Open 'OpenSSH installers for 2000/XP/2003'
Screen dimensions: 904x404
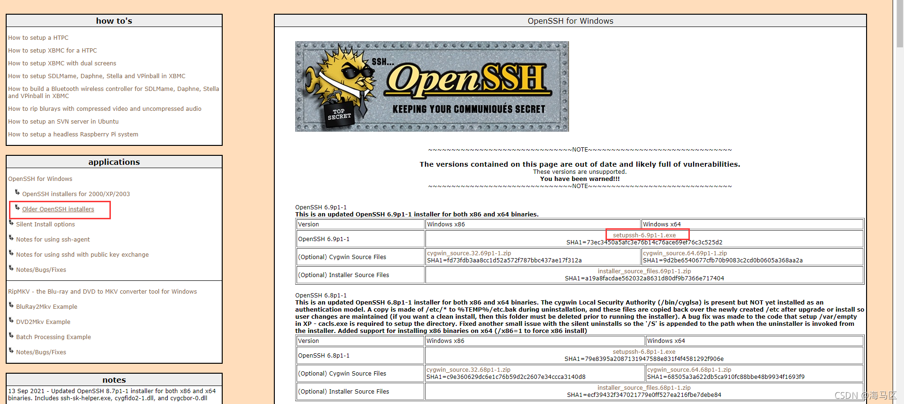click(x=76, y=194)
